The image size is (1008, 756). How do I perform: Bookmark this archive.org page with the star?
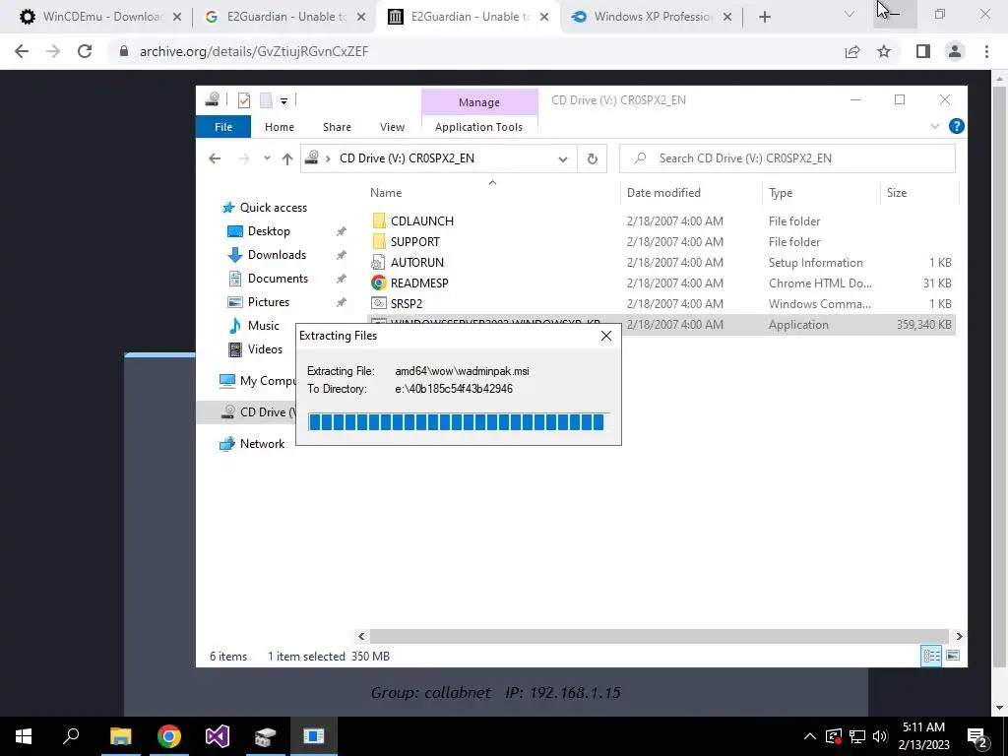[884, 51]
